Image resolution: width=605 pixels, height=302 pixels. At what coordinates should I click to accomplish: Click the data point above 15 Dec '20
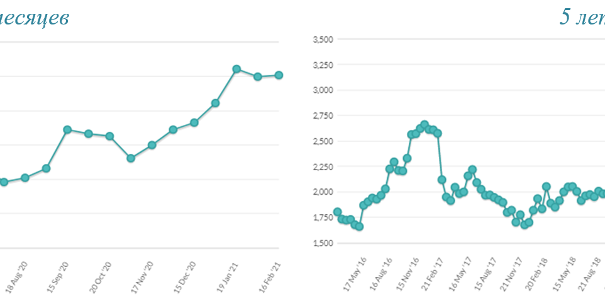[194, 122]
